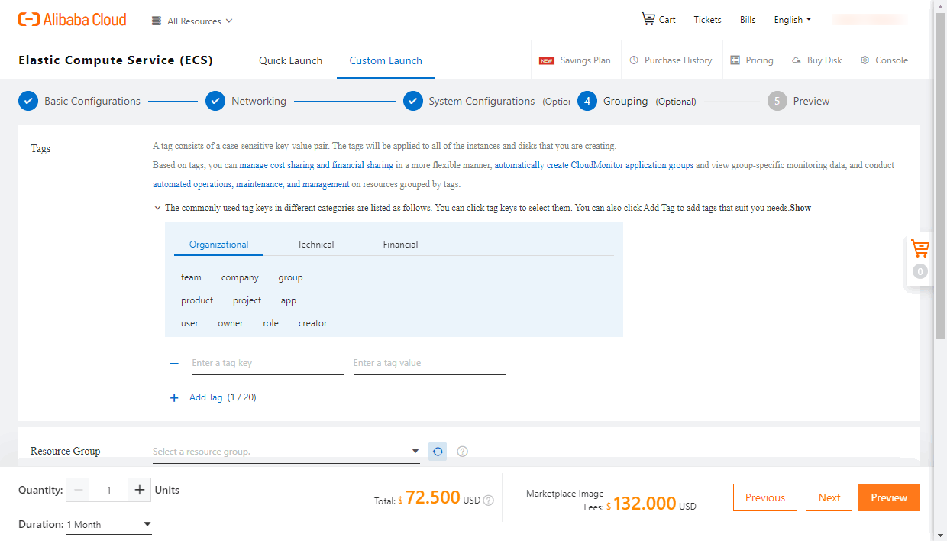Collapse the commonly used tag keys section
The height and width of the screenshot is (541, 947).
(157, 207)
